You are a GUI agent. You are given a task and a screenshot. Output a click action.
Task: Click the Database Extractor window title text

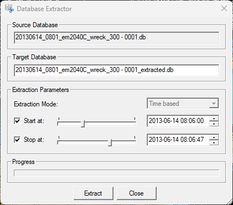tap(44, 9)
